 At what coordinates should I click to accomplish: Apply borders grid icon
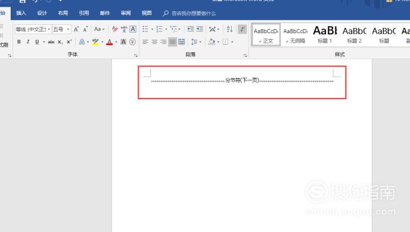[225, 42]
